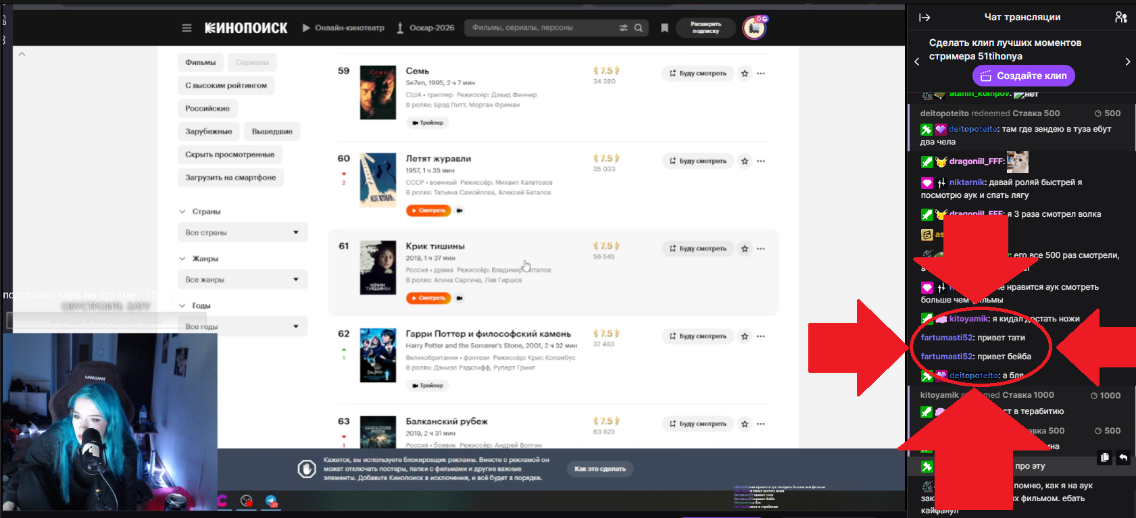The width and height of the screenshot is (1136, 518).
Task: Toggle 'С высоким рейтингом' filter
Action: (226, 86)
